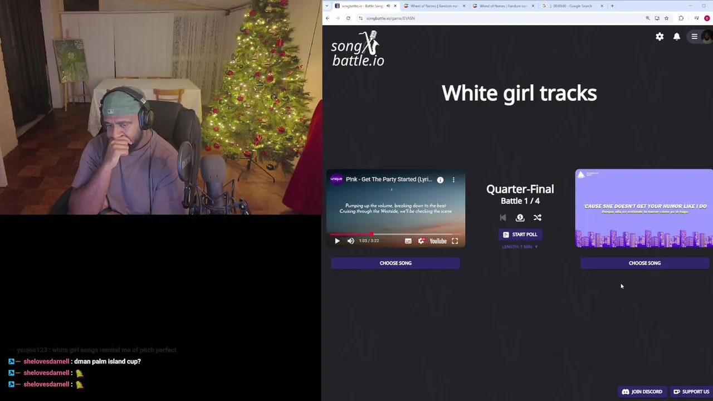The width and height of the screenshot is (713, 401).
Task: Go to previous battle arrow
Action: [x=503, y=218]
